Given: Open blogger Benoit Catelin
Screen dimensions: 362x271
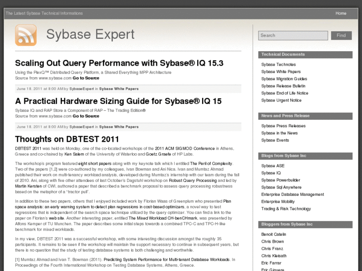Looking at the screenshot, I should pos(273,234).
